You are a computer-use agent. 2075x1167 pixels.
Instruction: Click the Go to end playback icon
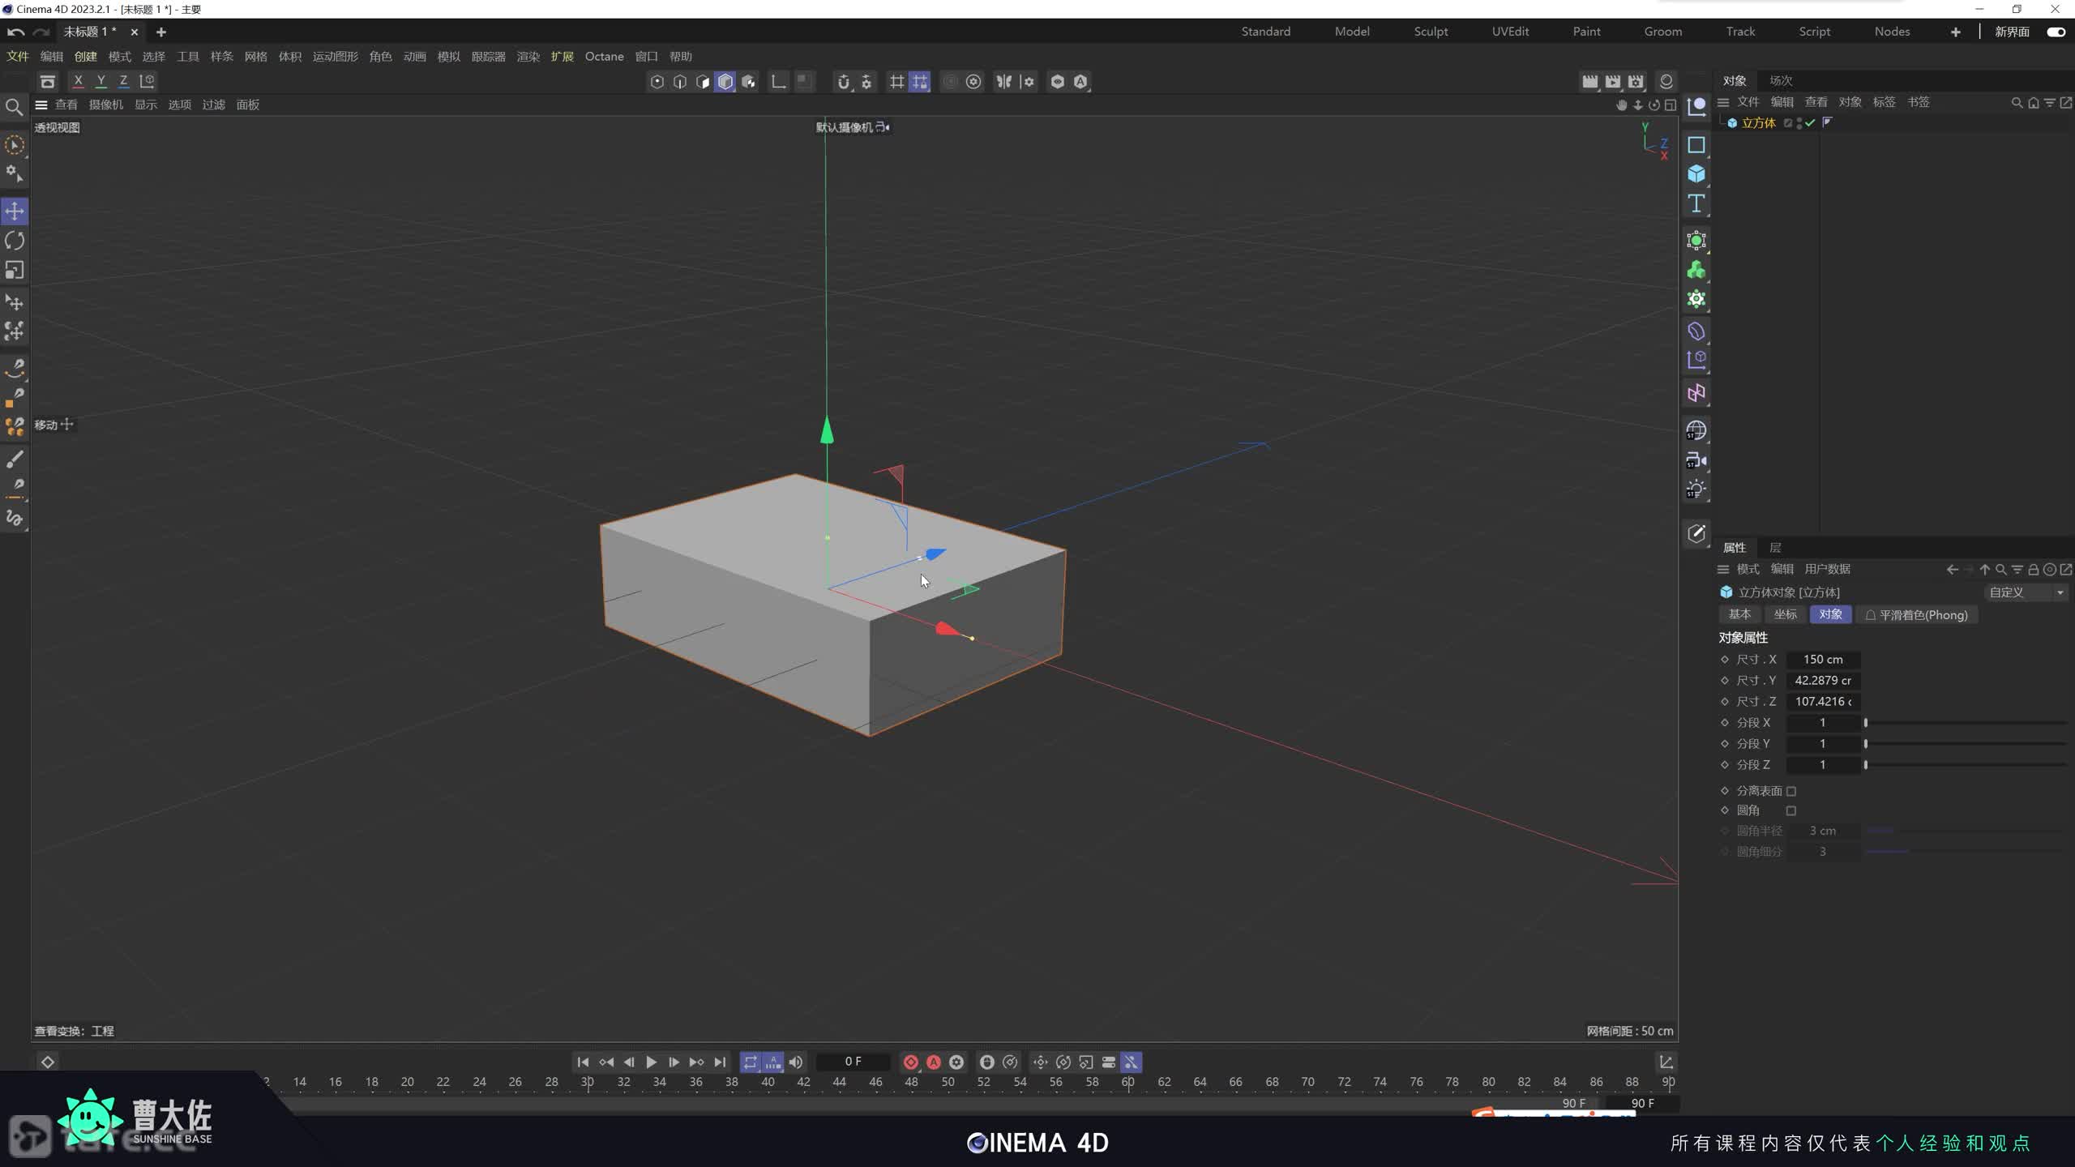(x=720, y=1062)
